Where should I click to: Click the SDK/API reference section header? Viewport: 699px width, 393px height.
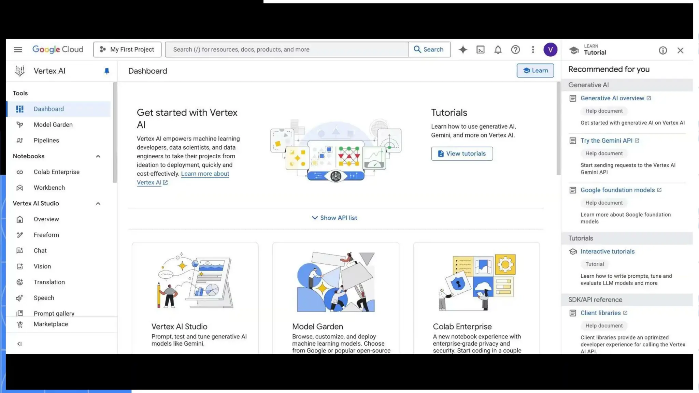(627, 300)
